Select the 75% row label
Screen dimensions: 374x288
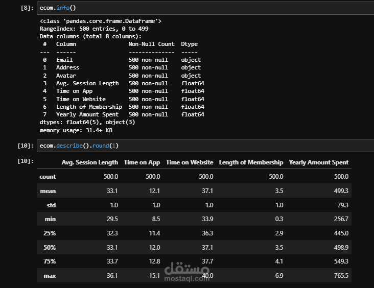coord(50,261)
